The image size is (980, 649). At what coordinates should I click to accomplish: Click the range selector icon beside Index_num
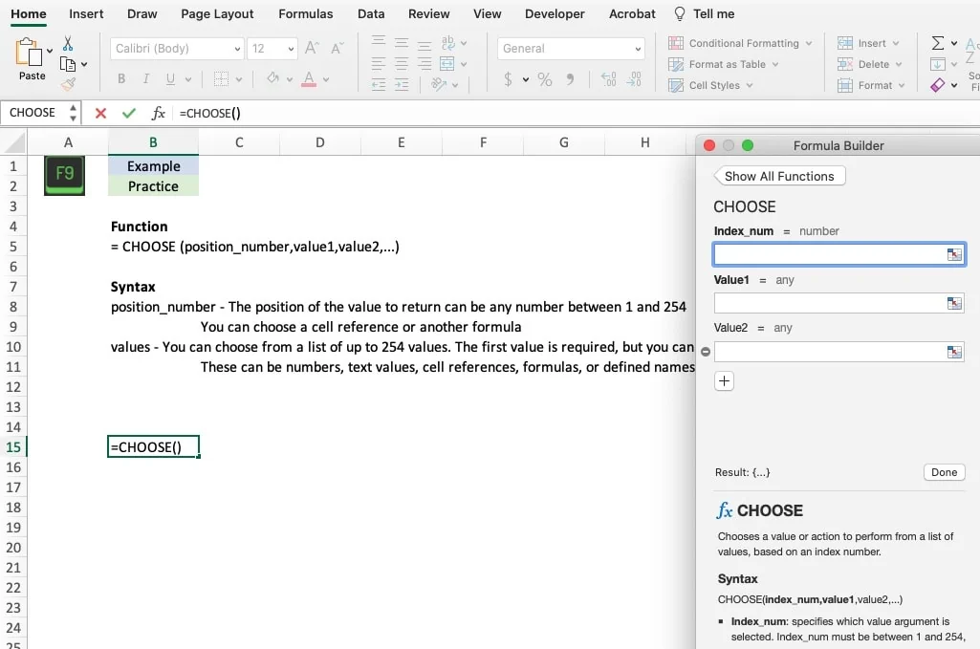tap(954, 254)
